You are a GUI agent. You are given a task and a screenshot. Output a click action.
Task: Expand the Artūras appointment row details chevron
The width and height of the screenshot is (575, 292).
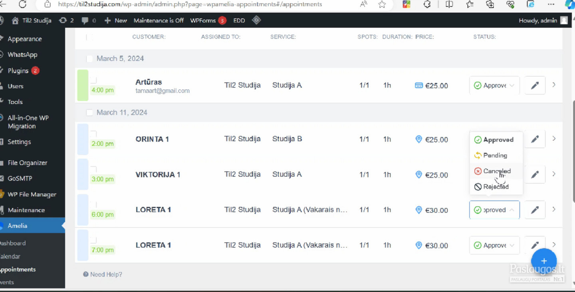[x=554, y=85]
